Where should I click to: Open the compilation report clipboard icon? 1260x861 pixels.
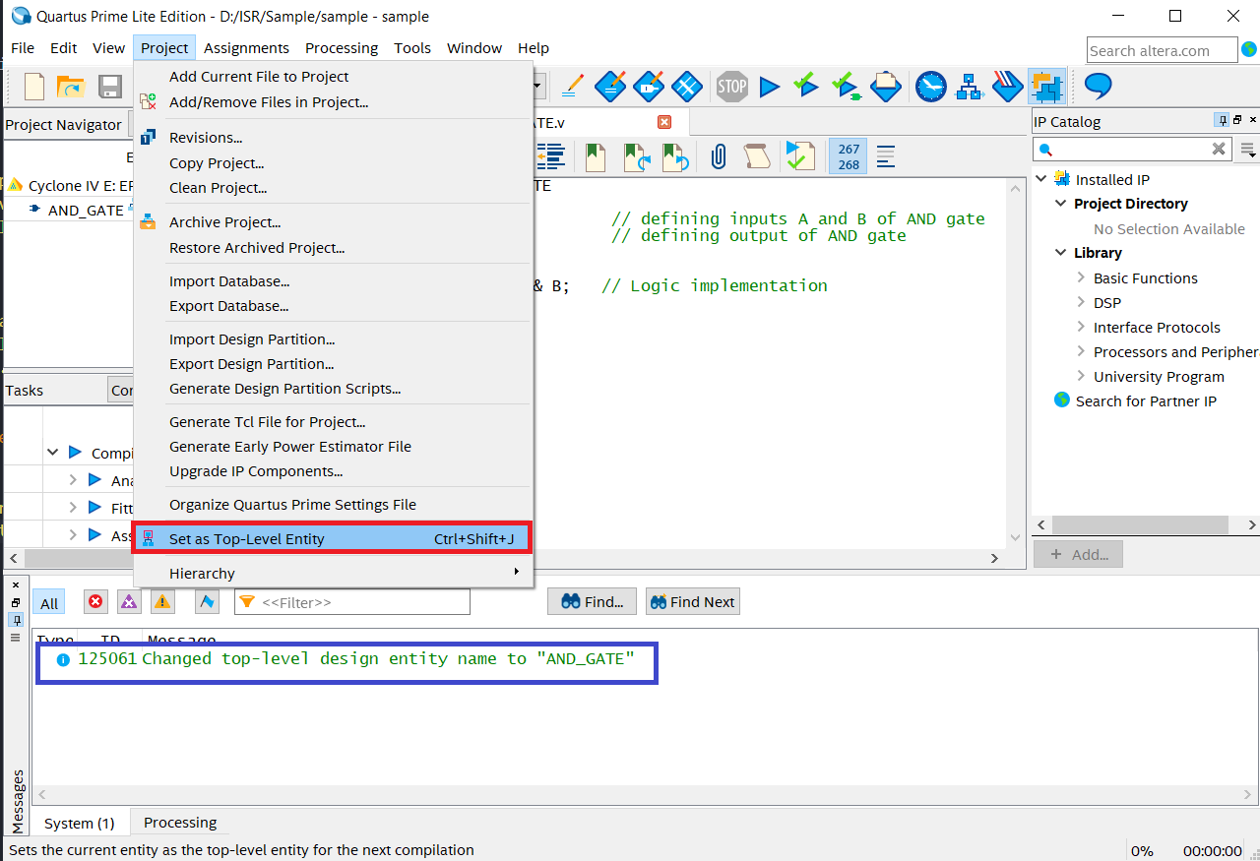tap(886, 87)
